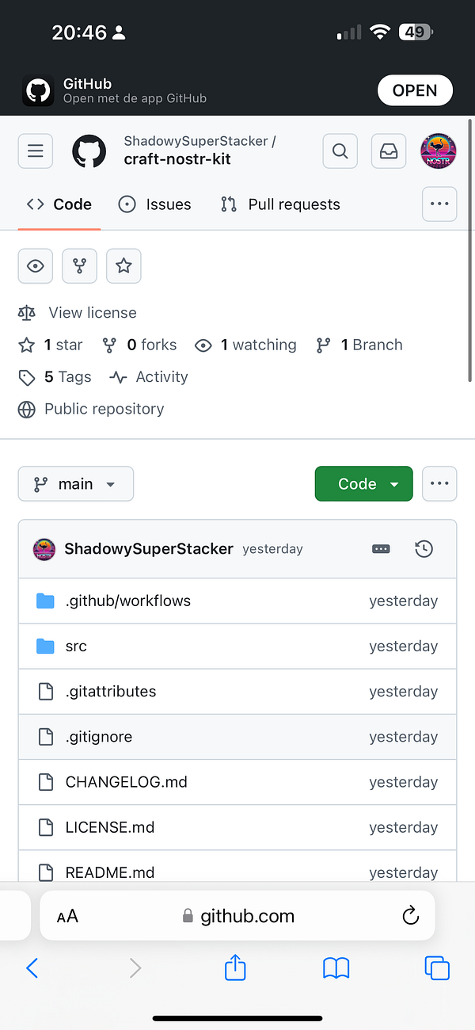Go back in Safari
Screen dimensions: 475x1030
32,967
